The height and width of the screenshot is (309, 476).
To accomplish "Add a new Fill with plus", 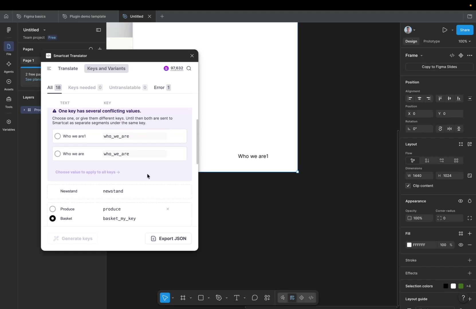I will (470, 234).
